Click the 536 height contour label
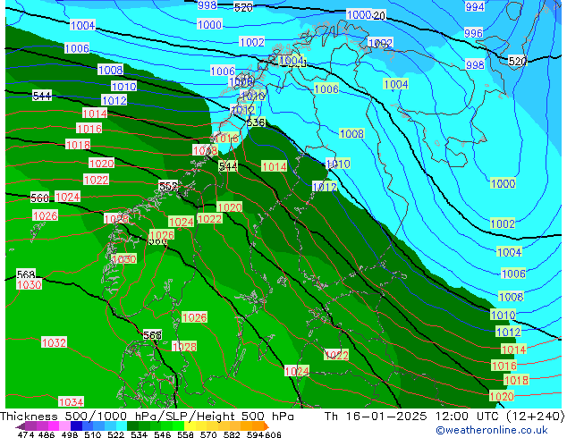This screenshot has height=438, width=567. pyautogui.click(x=256, y=122)
